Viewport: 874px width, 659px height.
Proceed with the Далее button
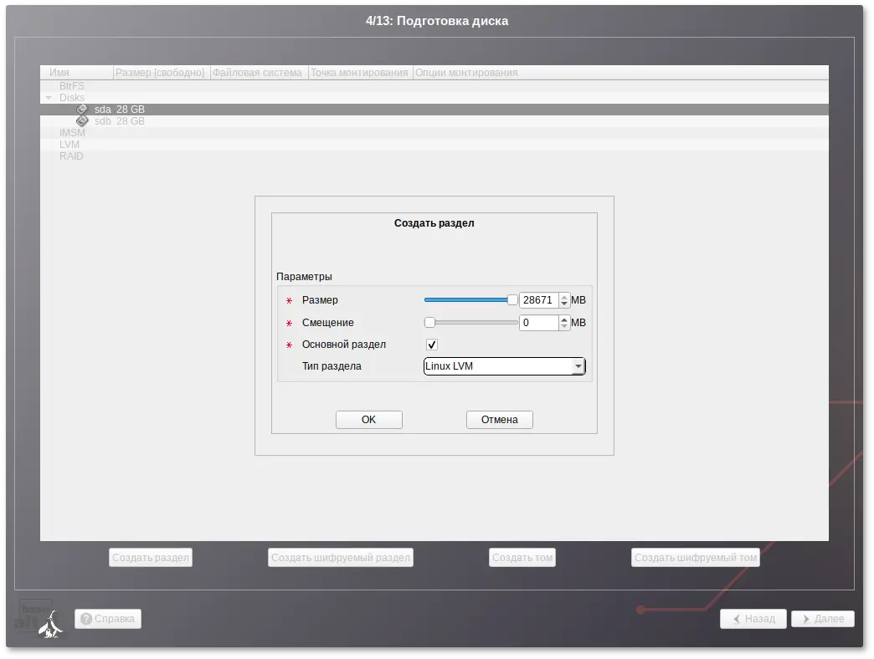tap(823, 618)
